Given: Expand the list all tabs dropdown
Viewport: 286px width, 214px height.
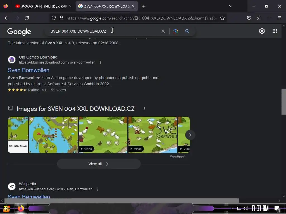Looking at the screenshot, I should 230,6.
